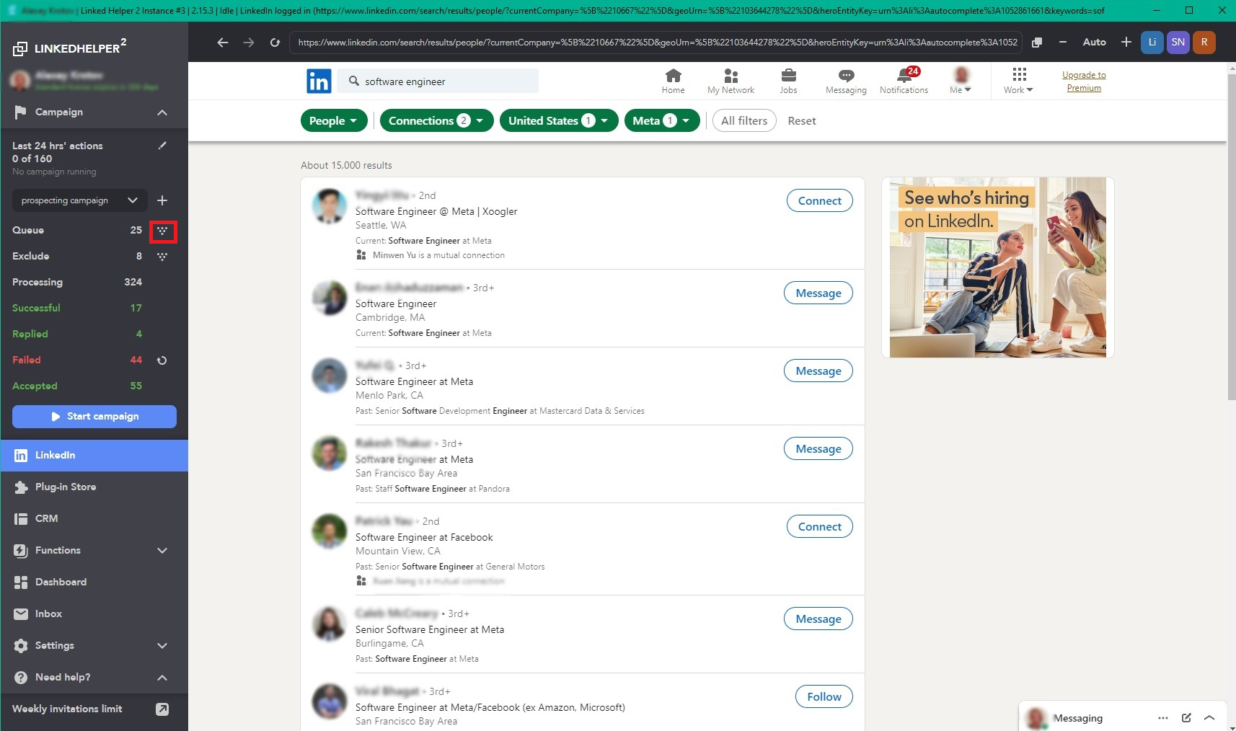
Task: Expand the Messaging bar chevron
Action: tap(1209, 718)
